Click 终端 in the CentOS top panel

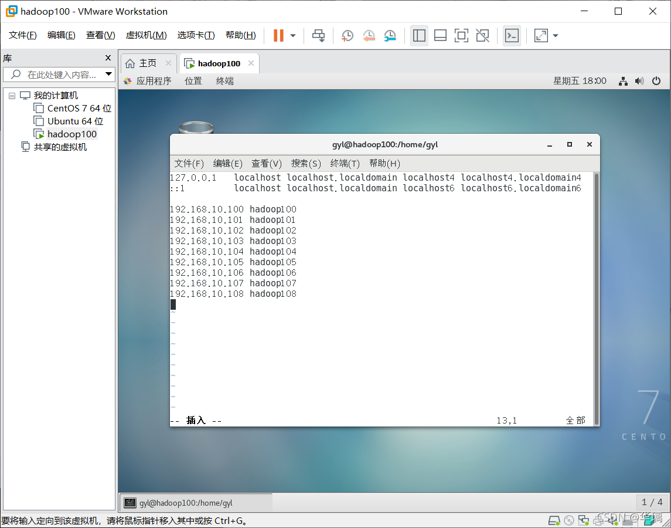(x=225, y=81)
